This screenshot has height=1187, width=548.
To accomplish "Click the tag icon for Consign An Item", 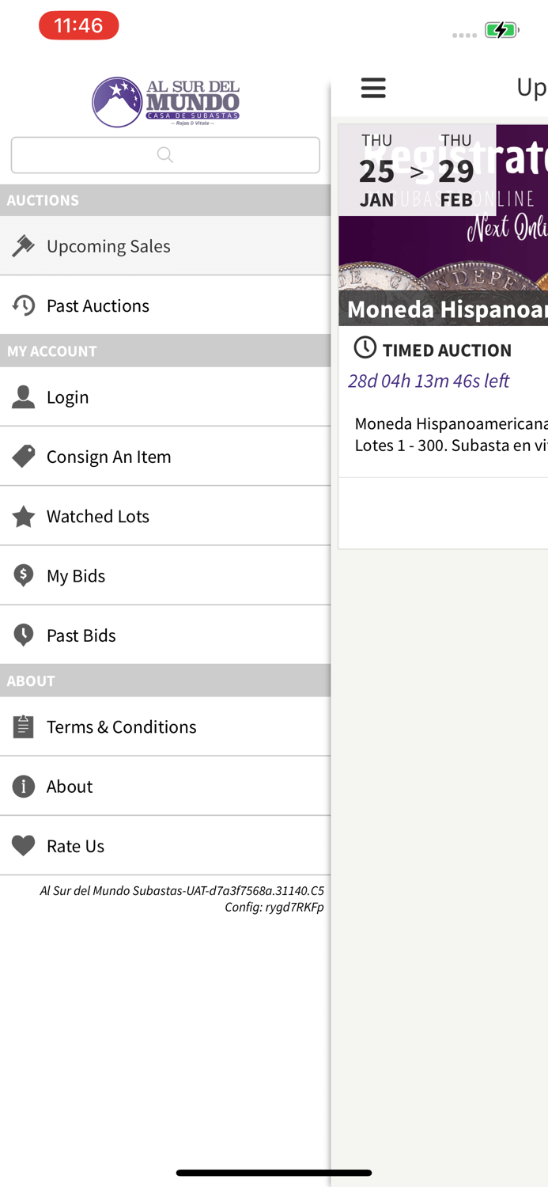I will 24,457.
